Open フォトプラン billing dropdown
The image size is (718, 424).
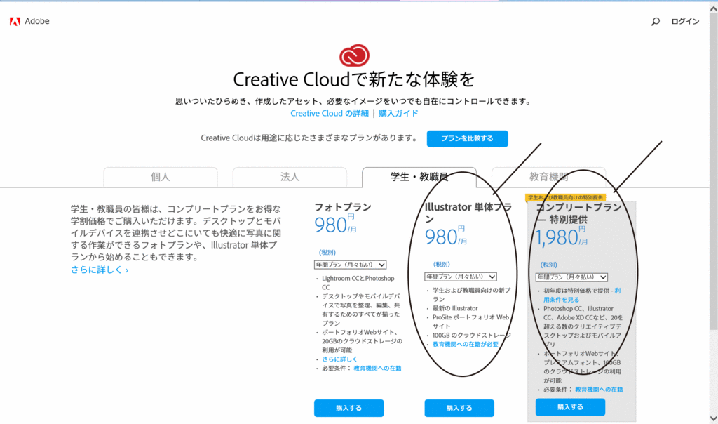pyautogui.click(x=350, y=265)
